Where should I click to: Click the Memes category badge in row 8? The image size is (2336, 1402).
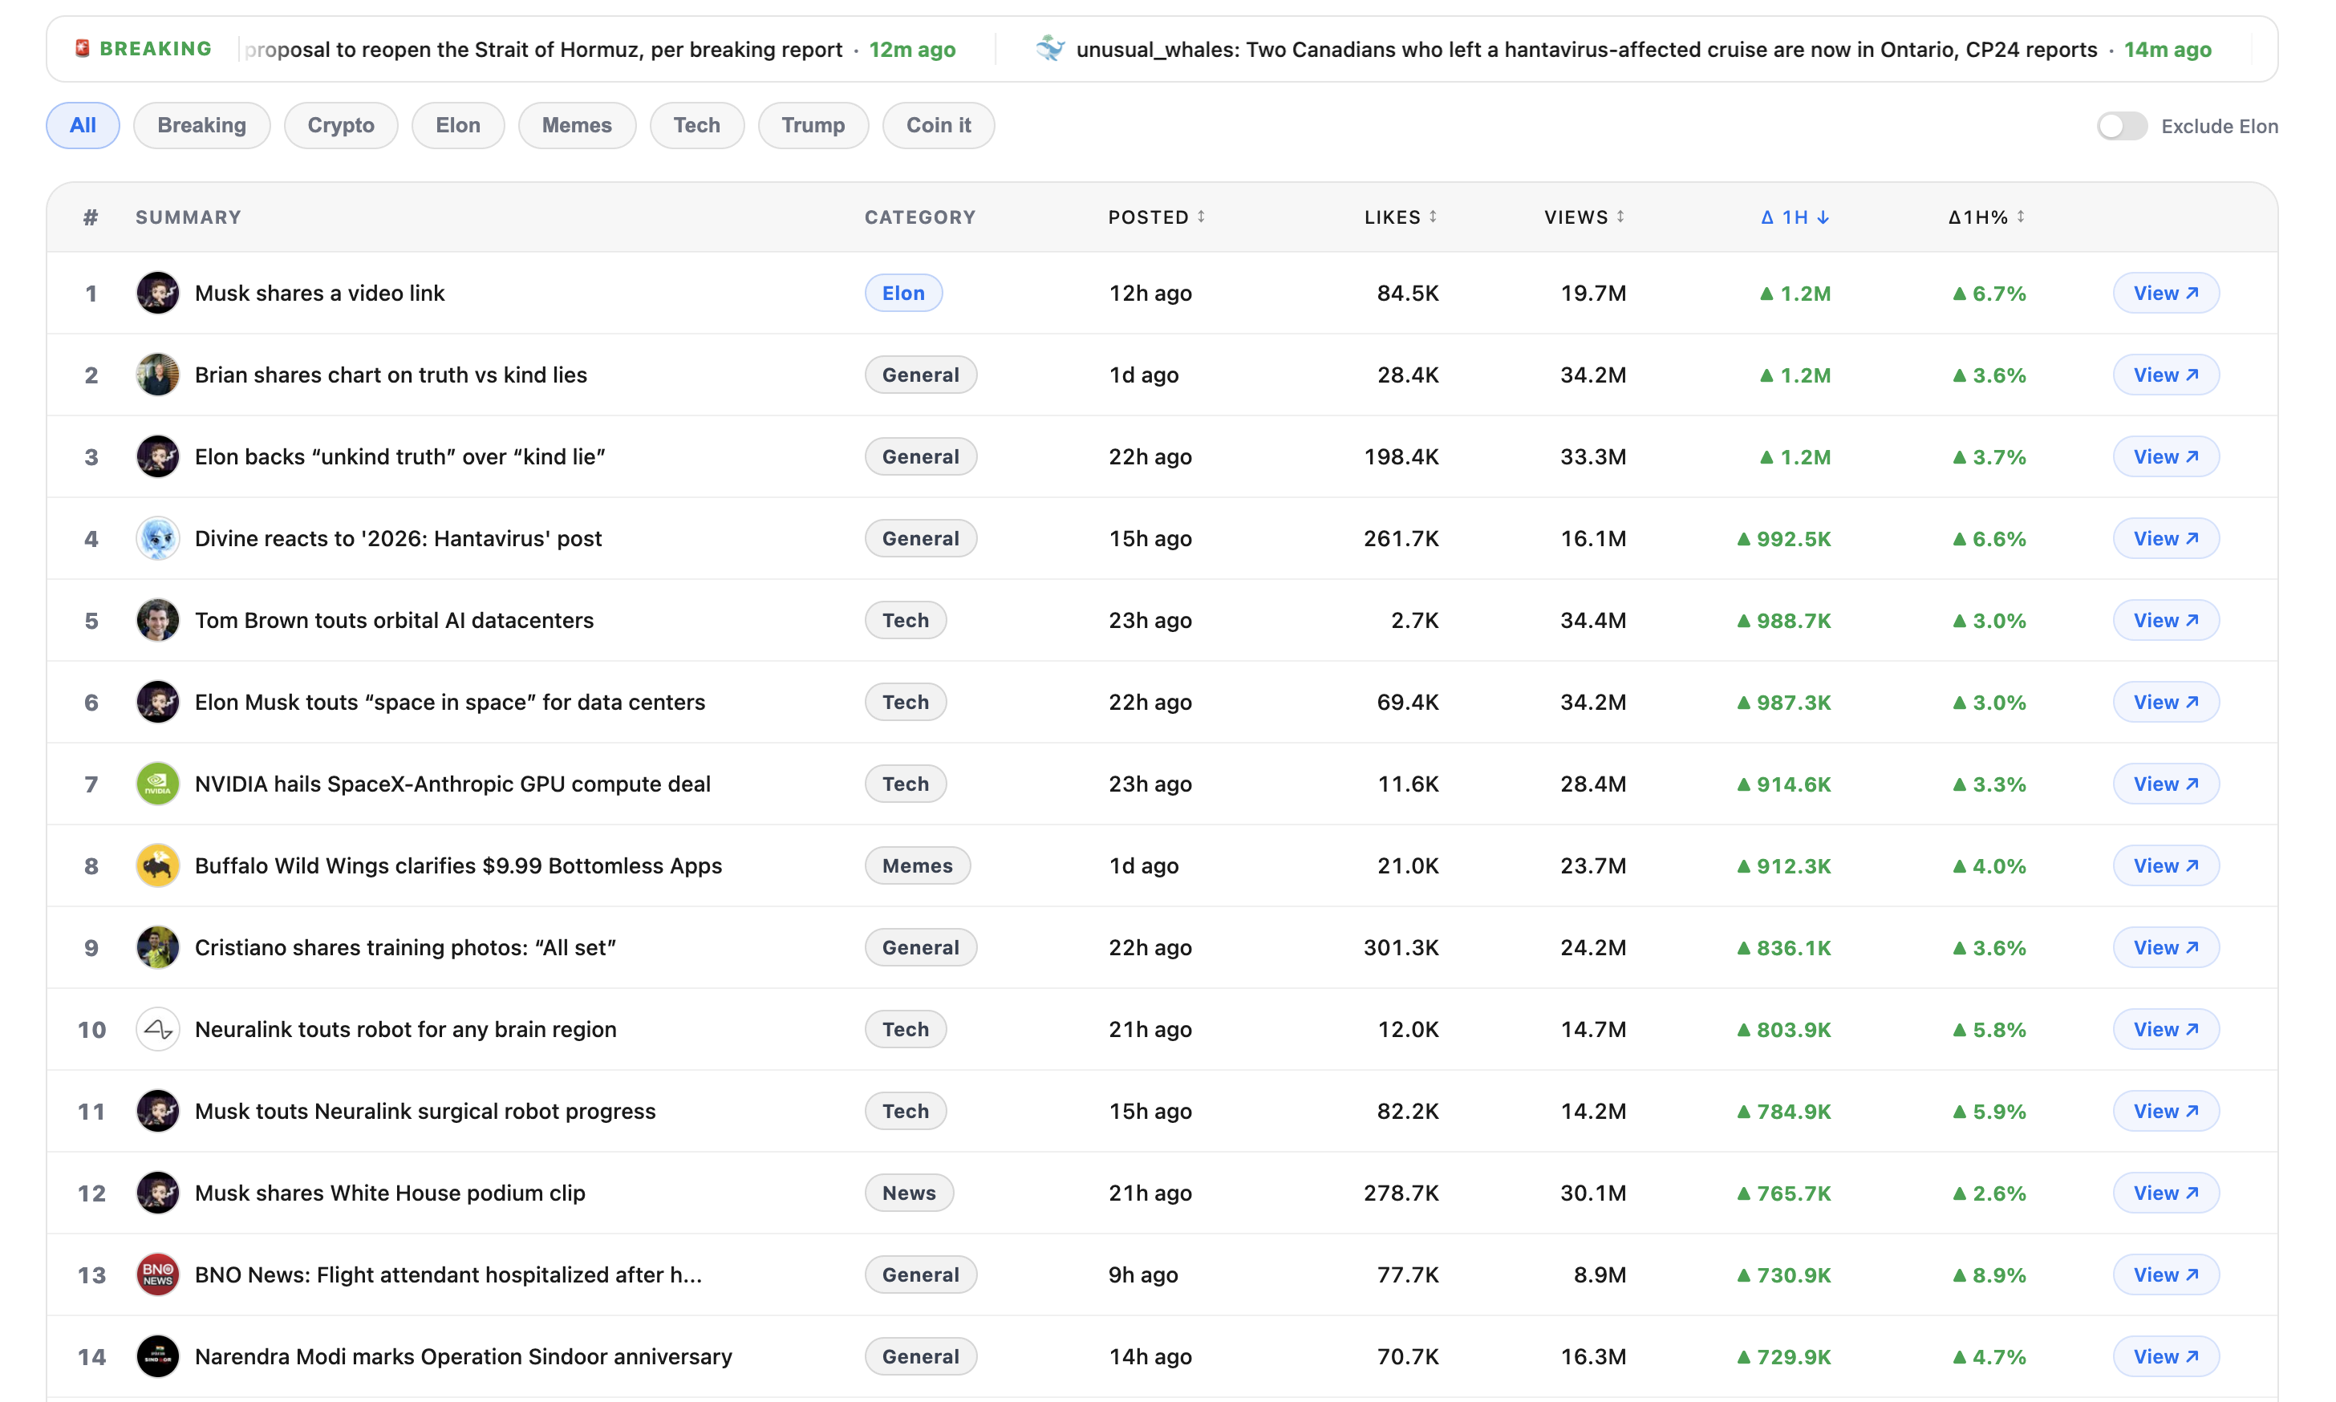pos(917,865)
